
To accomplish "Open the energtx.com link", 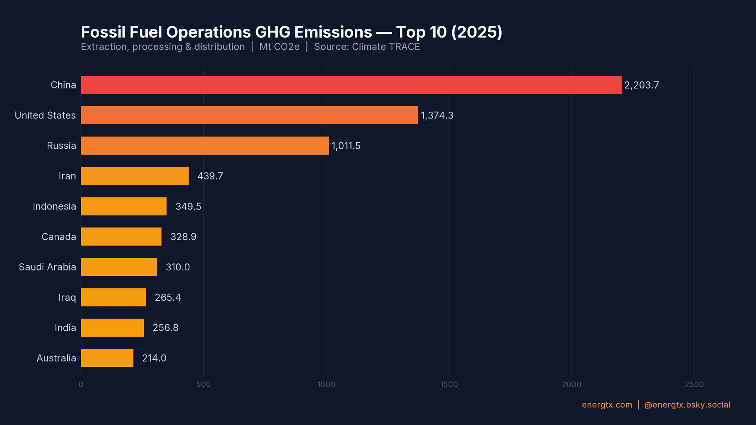I will point(606,405).
